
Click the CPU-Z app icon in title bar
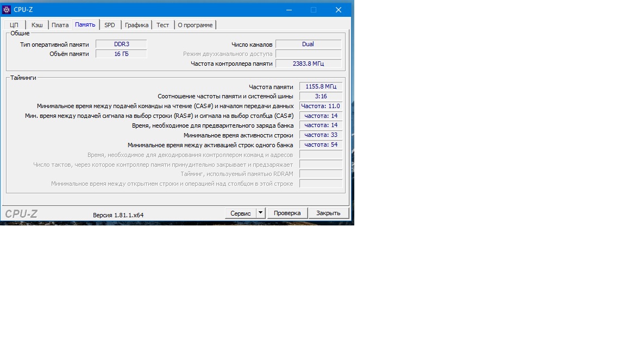coord(7,10)
